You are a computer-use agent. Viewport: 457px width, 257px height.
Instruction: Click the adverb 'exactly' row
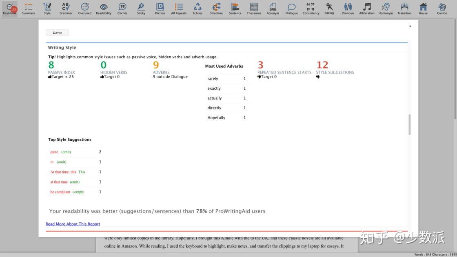[x=227, y=88]
